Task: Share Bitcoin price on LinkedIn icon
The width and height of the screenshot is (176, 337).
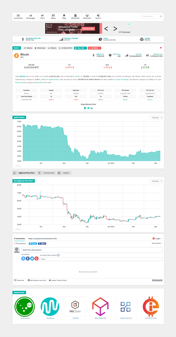Action: (x=92, y=108)
